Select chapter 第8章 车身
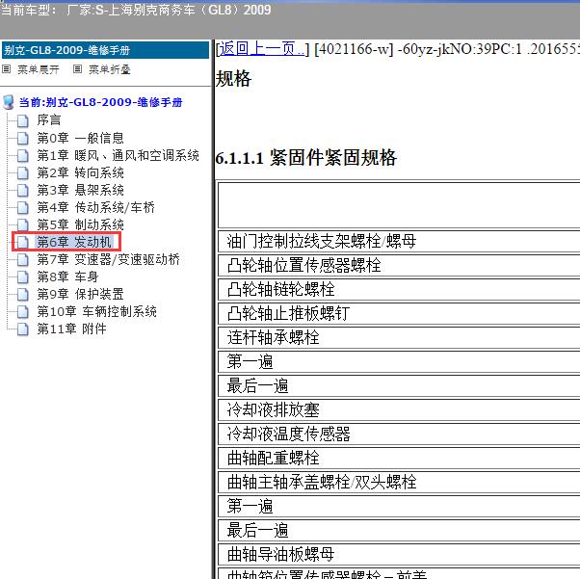The height and width of the screenshot is (579, 580). pos(67,276)
